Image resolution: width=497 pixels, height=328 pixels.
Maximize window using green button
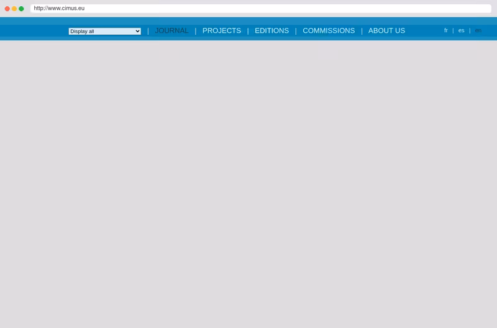(x=21, y=9)
